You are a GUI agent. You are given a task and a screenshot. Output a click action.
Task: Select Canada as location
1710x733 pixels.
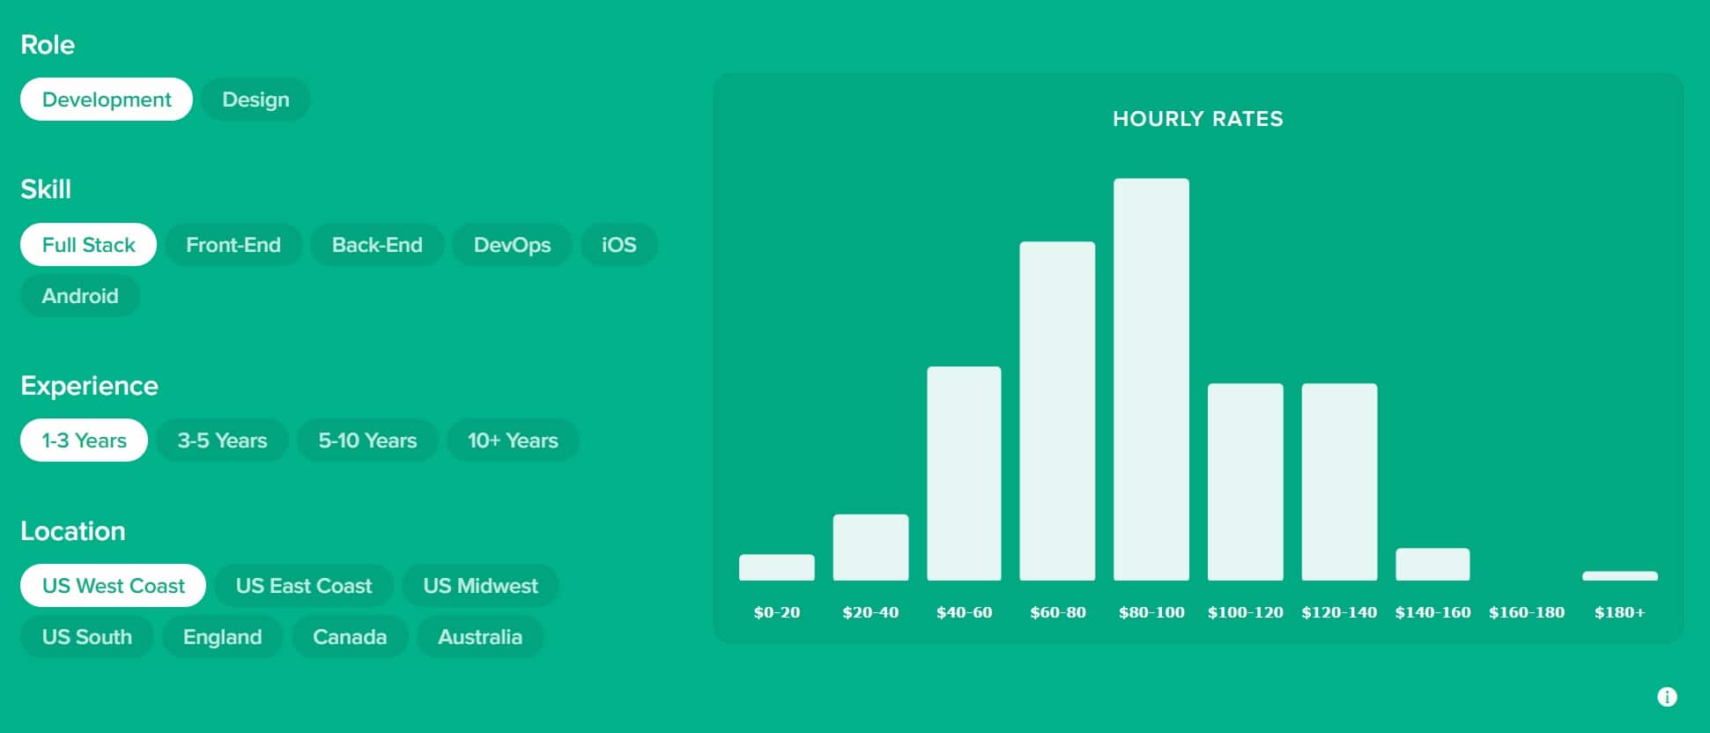(x=350, y=637)
